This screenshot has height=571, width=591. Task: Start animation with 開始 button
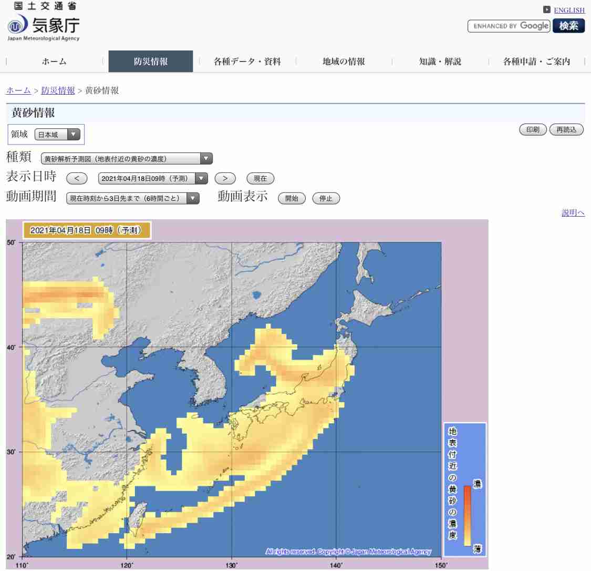click(x=292, y=198)
